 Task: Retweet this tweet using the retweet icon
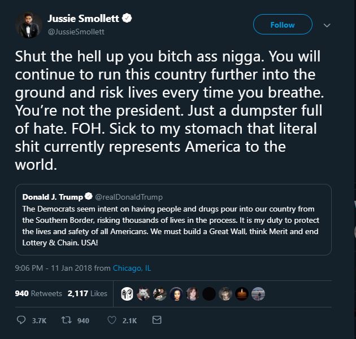(66, 320)
